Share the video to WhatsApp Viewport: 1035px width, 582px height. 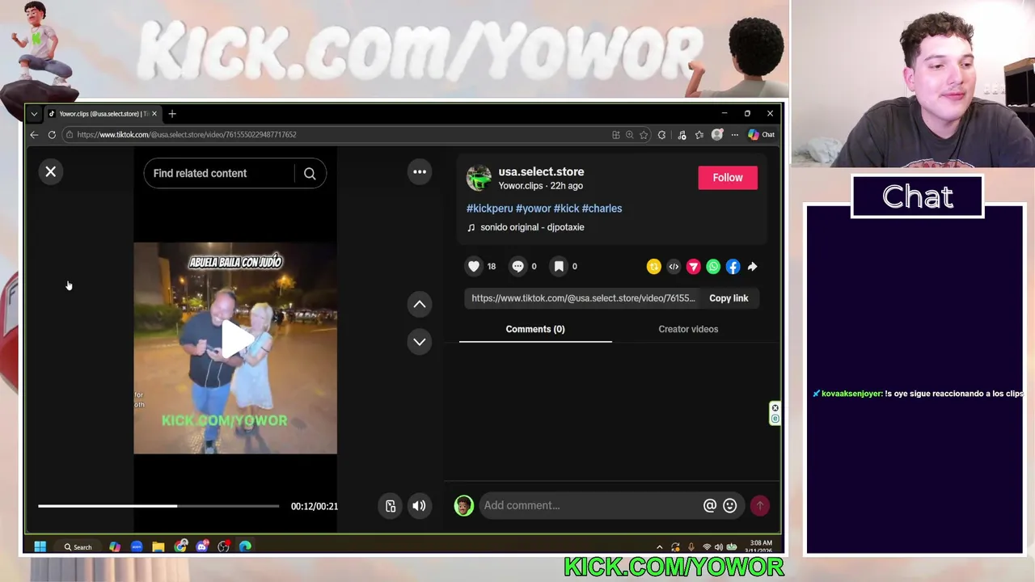click(x=713, y=267)
